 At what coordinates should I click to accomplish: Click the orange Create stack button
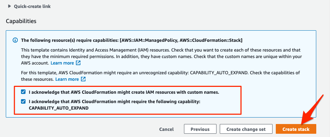click(296, 129)
